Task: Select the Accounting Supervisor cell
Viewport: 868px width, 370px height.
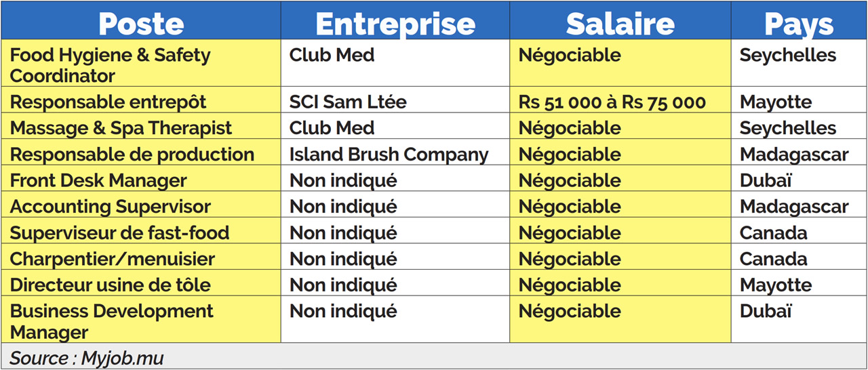Action: tap(111, 207)
